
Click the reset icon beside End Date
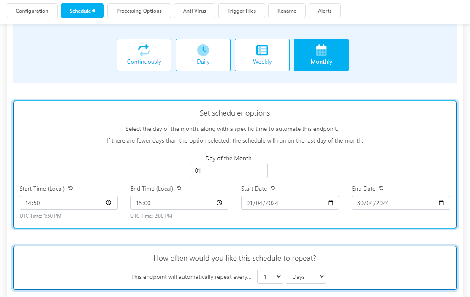coord(381,189)
